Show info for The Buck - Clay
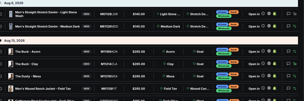Viewport: 304px width, 101px height. [263, 63]
